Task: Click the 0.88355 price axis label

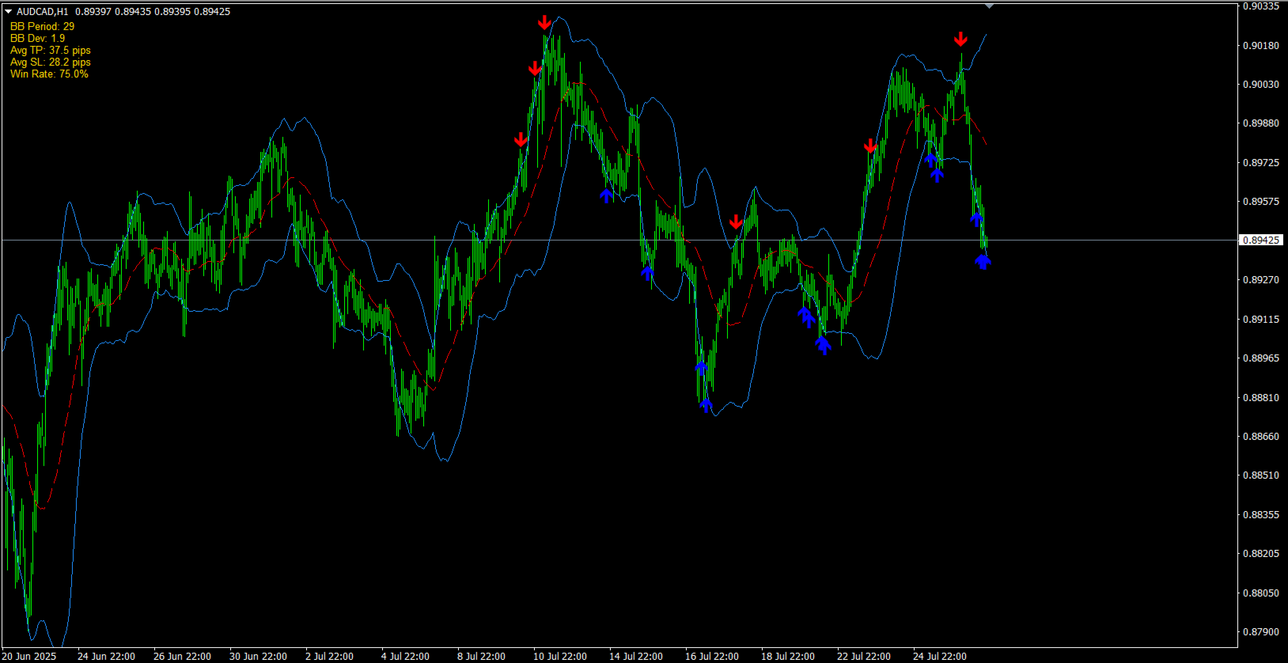Action: [x=1261, y=514]
